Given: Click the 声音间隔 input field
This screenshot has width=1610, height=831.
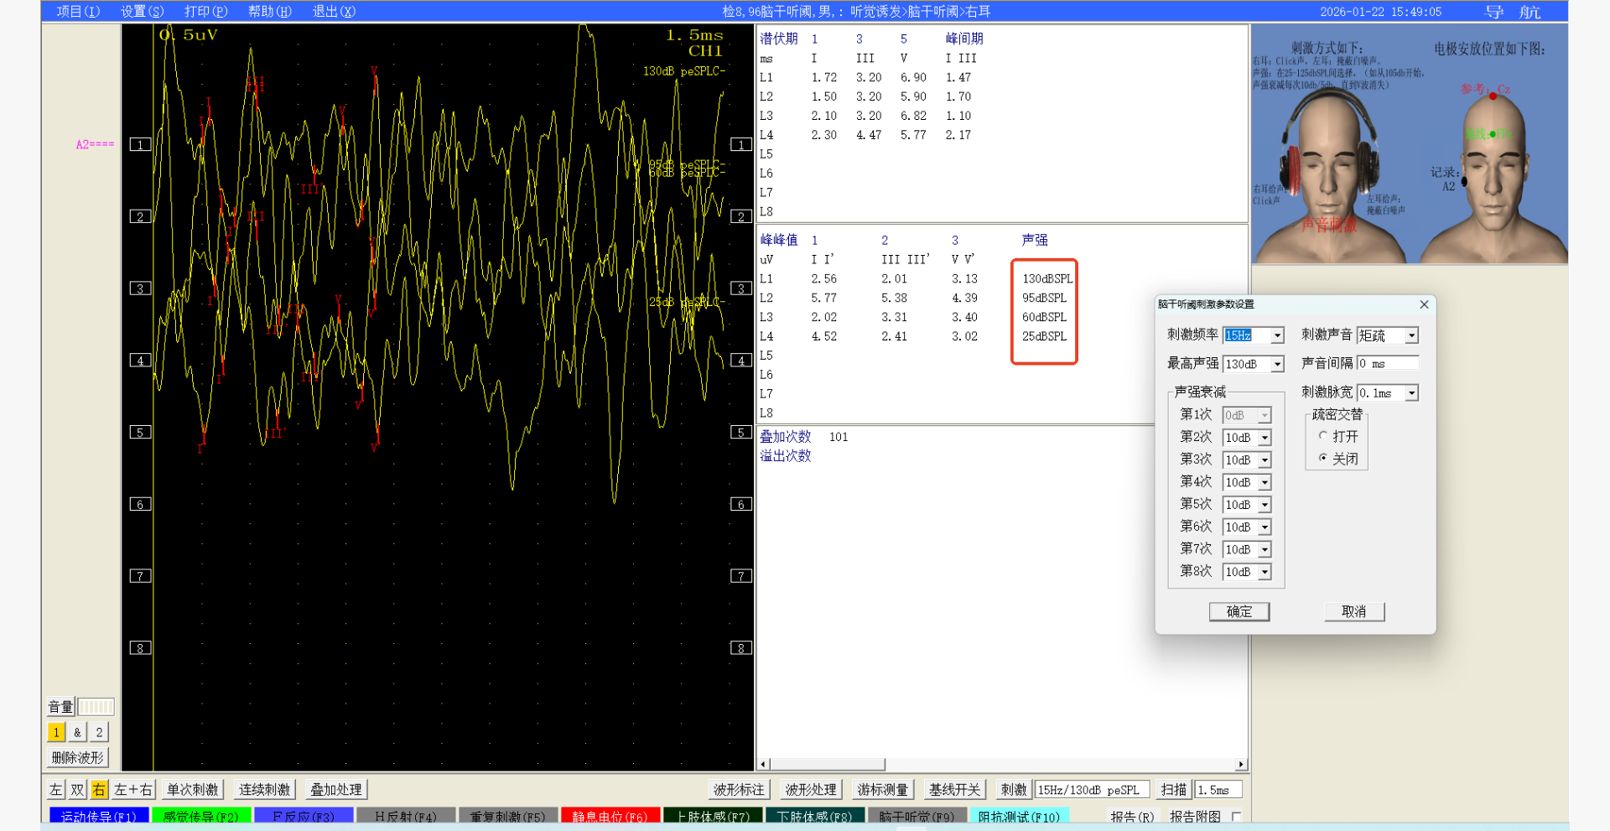Looking at the screenshot, I should pyautogui.click(x=1388, y=363).
